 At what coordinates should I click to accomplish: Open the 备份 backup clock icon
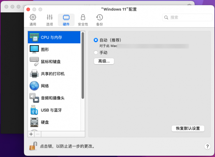(x=99, y=17)
